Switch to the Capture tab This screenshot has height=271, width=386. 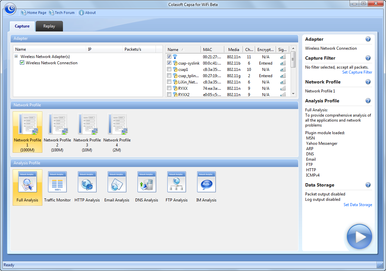pyautogui.click(x=22, y=26)
